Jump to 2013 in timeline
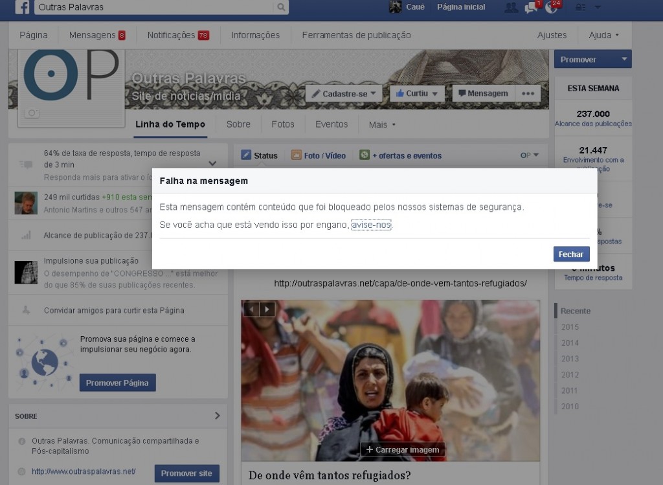This screenshot has height=485, width=663. 570,359
